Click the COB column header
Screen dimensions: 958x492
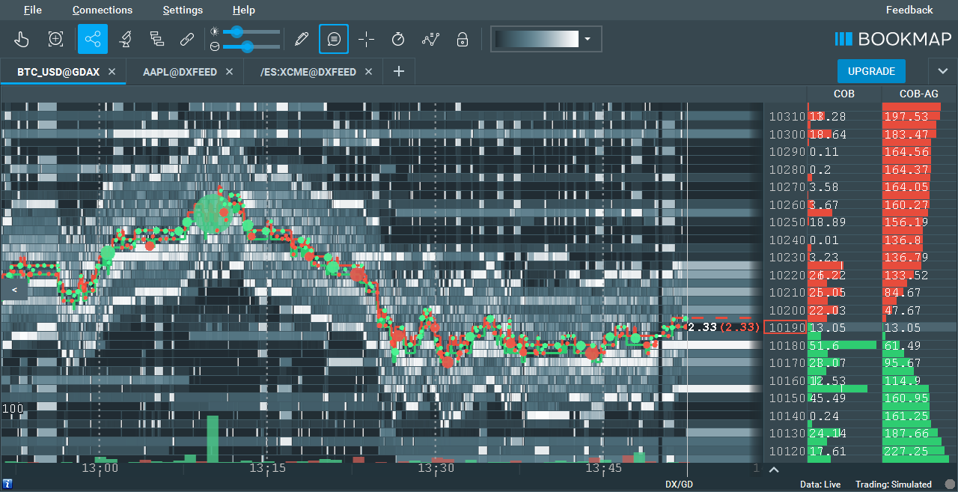tap(843, 94)
